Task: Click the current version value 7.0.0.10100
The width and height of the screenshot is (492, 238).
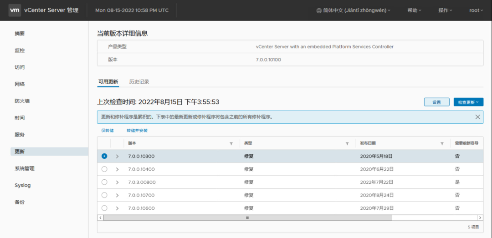Action: pos(269,60)
